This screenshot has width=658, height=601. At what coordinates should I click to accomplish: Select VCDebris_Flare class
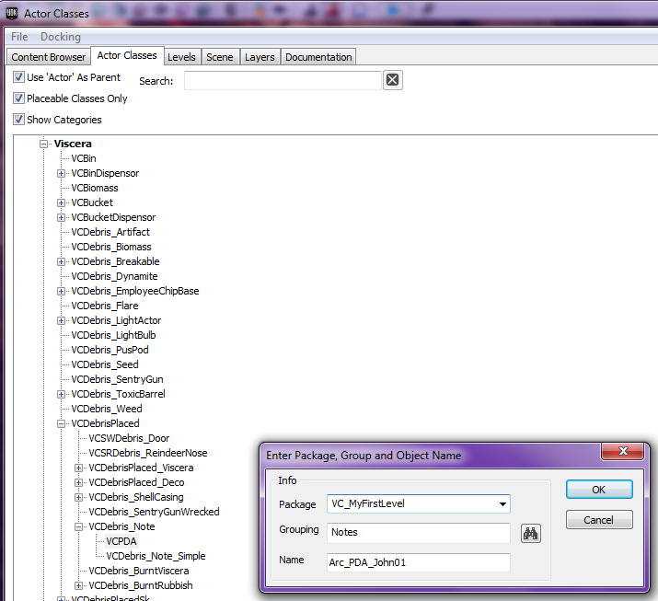tap(105, 306)
